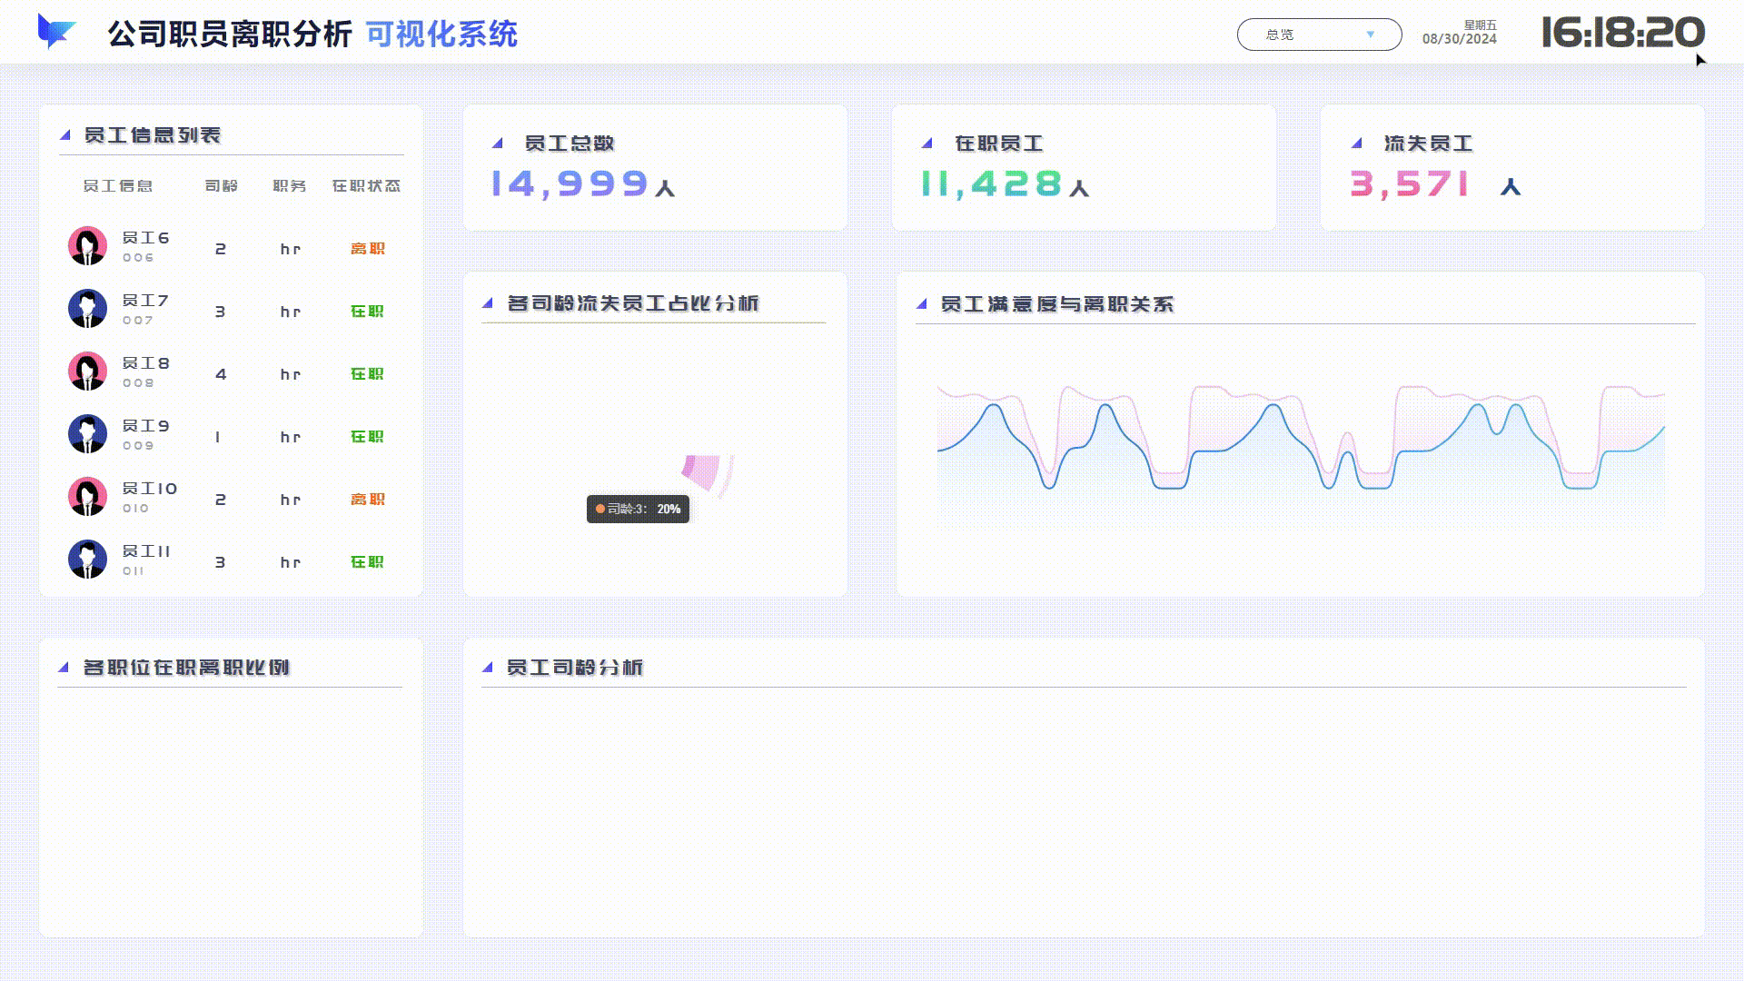Select the 员工6 name text
Screen dimensions: 1744x981
pyautogui.click(x=145, y=238)
